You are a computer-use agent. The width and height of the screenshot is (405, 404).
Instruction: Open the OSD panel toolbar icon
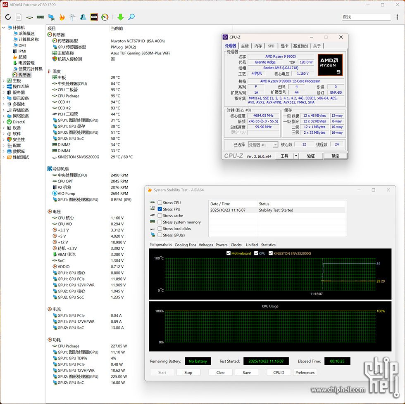(x=94, y=17)
